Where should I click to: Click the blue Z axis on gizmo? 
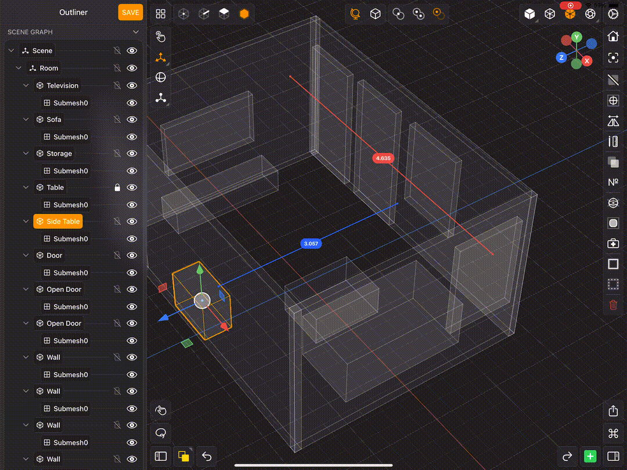pyautogui.click(x=561, y=57)
